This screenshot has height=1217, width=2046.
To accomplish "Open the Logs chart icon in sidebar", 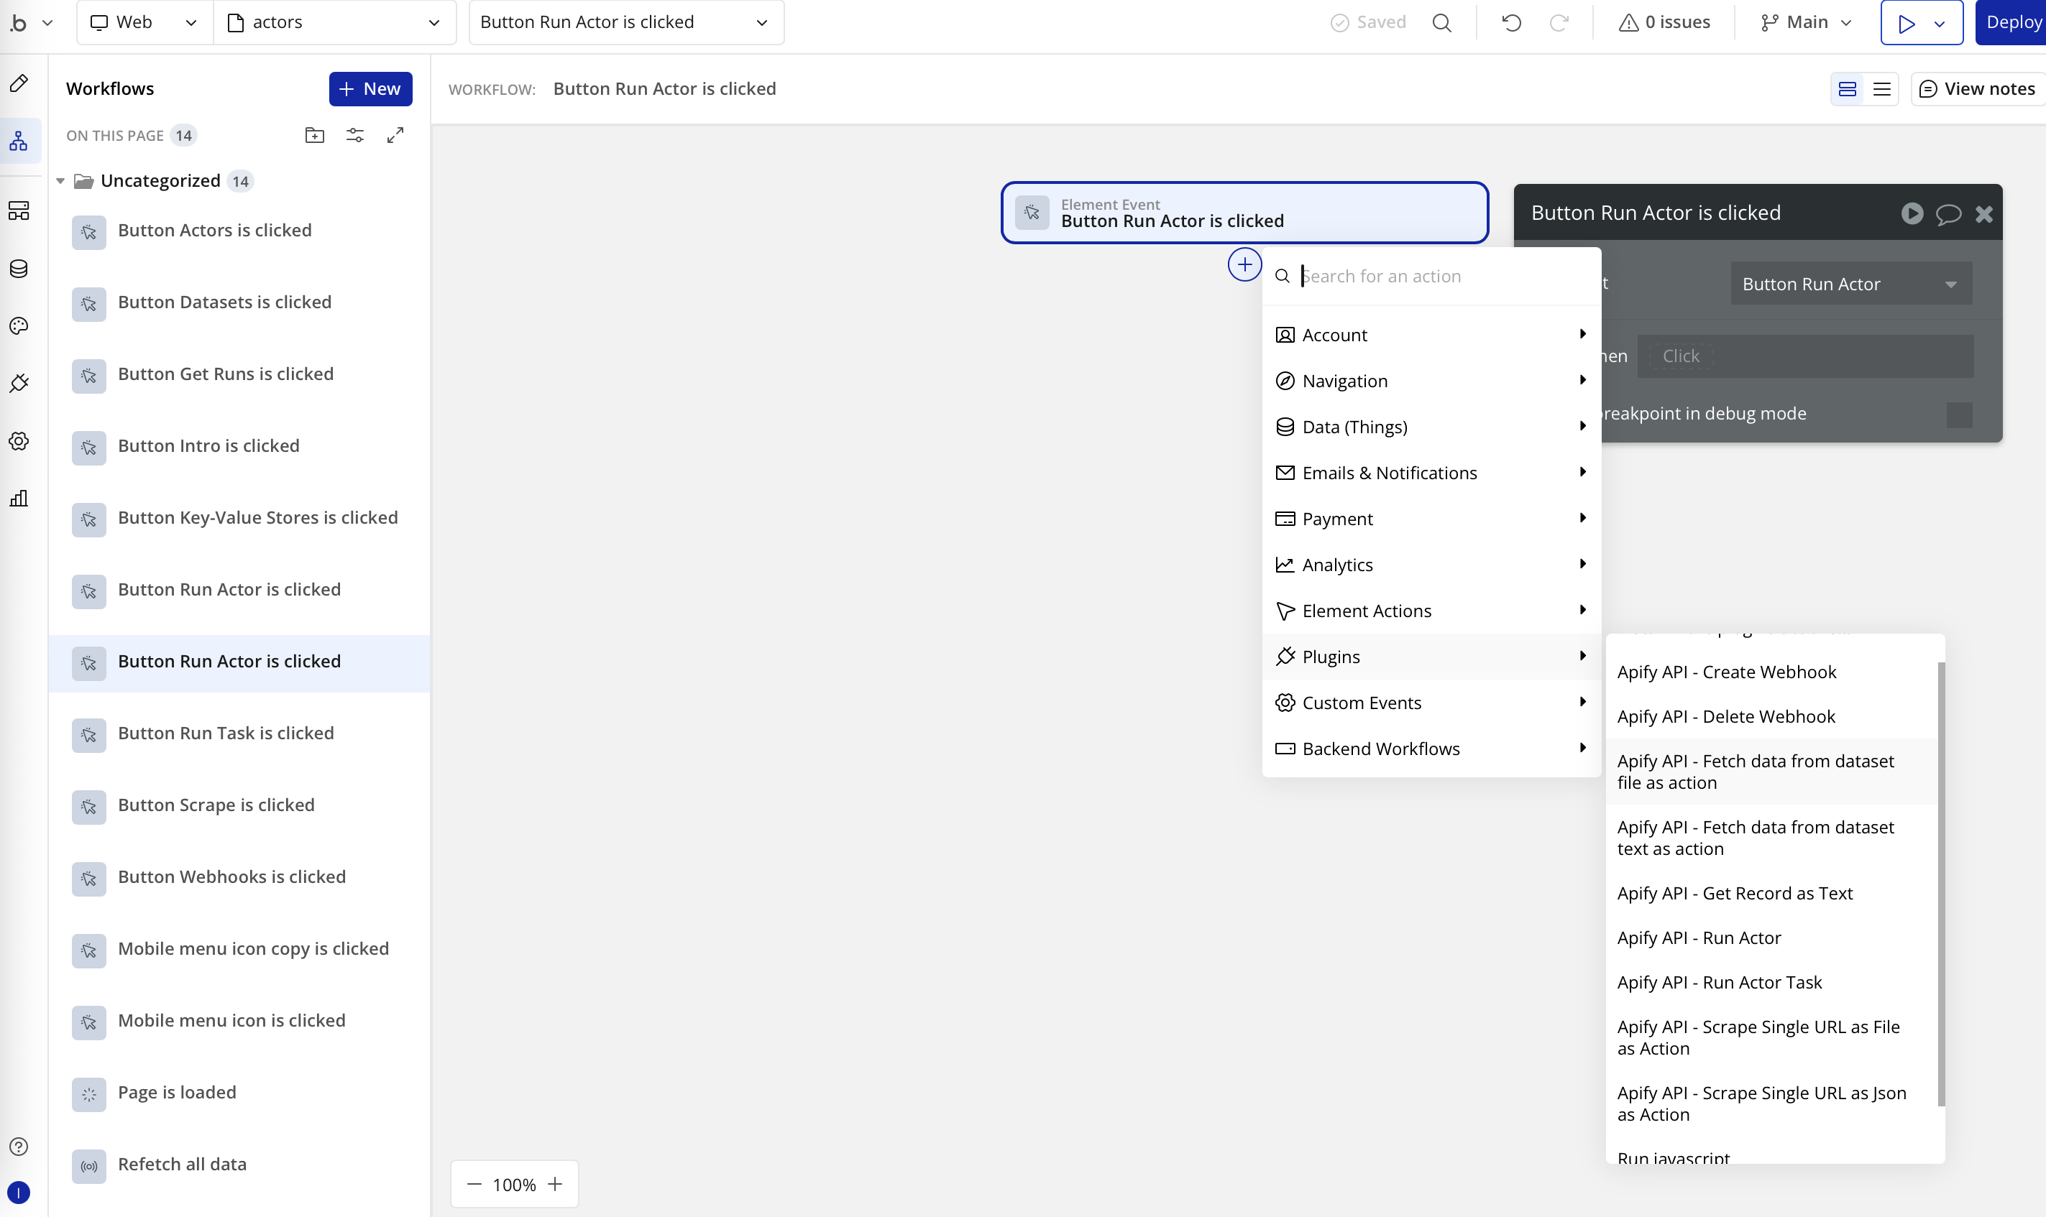I will (19, 499).
